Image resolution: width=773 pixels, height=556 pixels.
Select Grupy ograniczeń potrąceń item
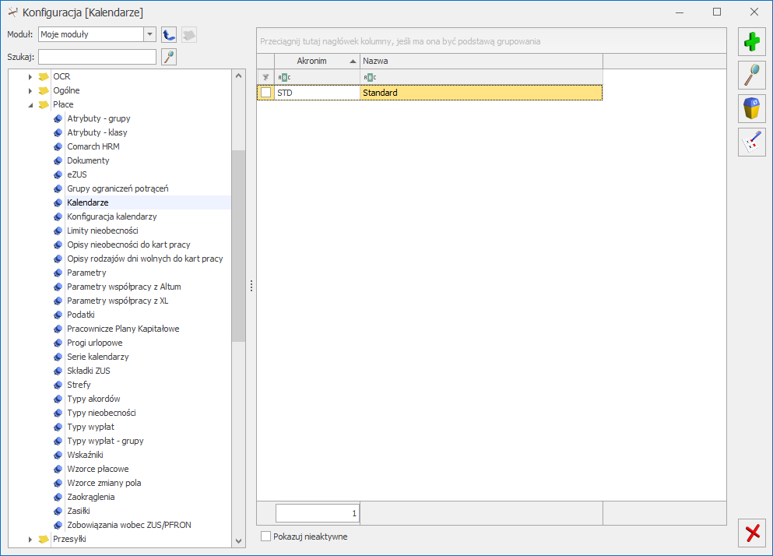click(x=118, y=188)
